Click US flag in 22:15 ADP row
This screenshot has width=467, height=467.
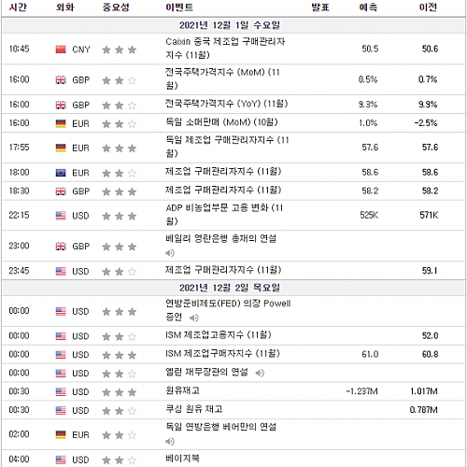point(61,216)
